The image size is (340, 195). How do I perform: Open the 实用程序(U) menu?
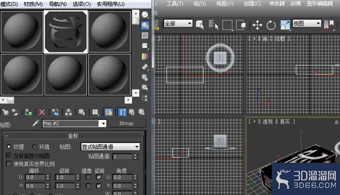[x=110, y=4]
